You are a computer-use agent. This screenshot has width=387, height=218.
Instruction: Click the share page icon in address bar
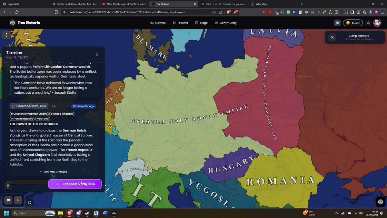[221, 12]
